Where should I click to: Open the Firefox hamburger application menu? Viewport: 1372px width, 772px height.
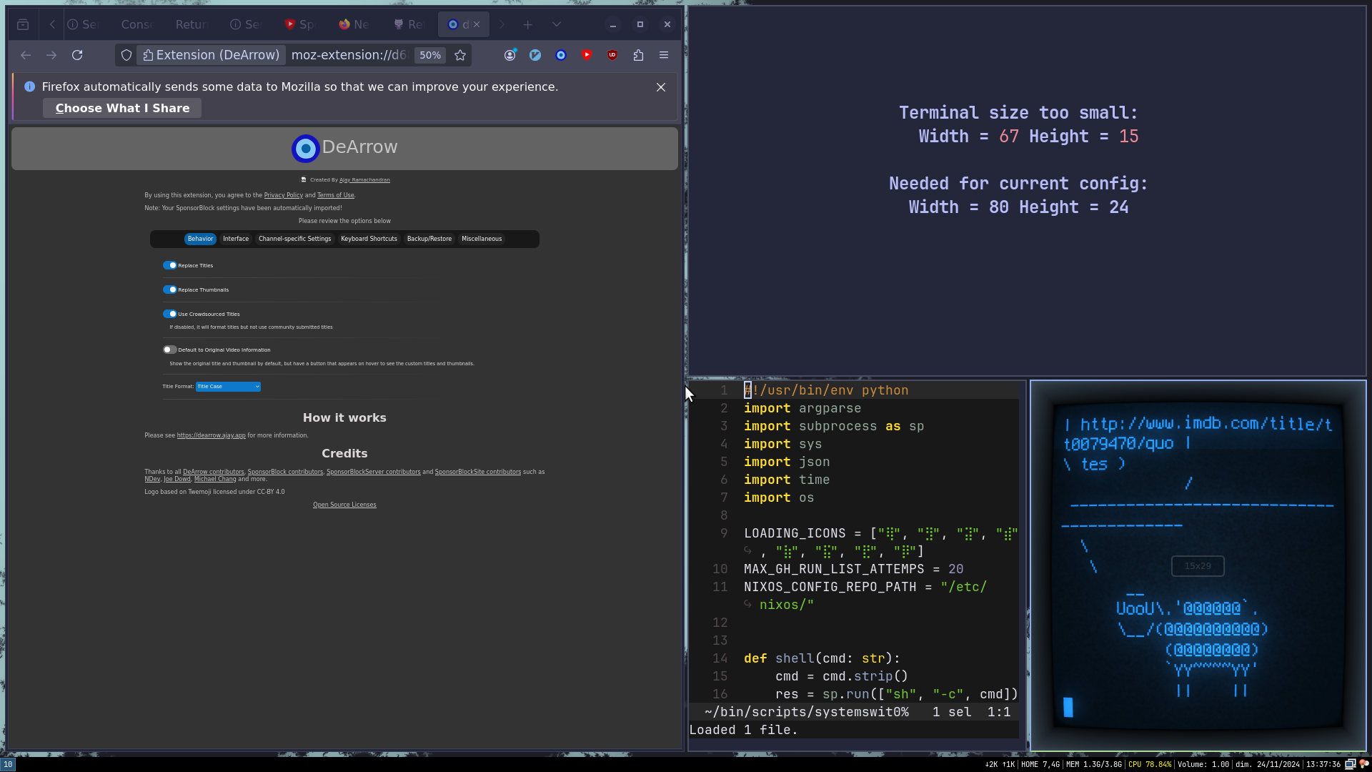[664, 55]
